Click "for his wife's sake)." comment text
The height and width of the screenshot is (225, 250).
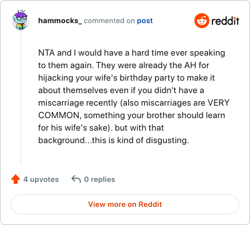[76, 127]
